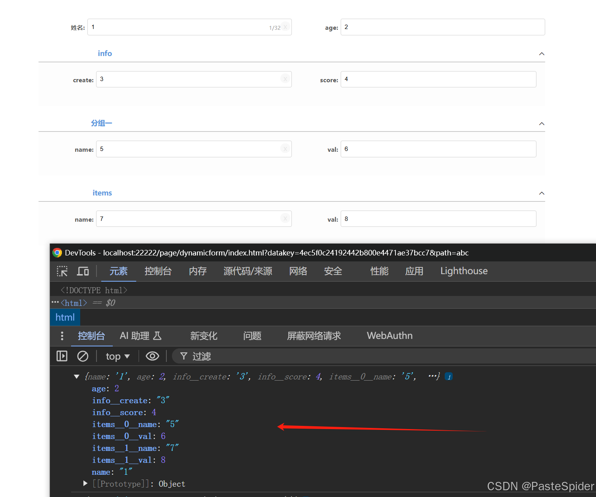Click the items__1__val: 8 property
Image resolution: width=596 pixels, height=497 pixels.
[x=129, y=460]
